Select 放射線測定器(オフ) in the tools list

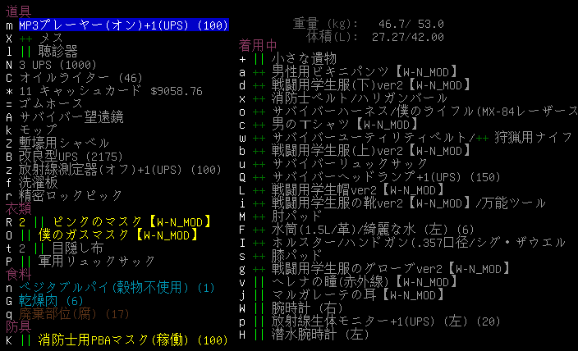click(123, 170)
